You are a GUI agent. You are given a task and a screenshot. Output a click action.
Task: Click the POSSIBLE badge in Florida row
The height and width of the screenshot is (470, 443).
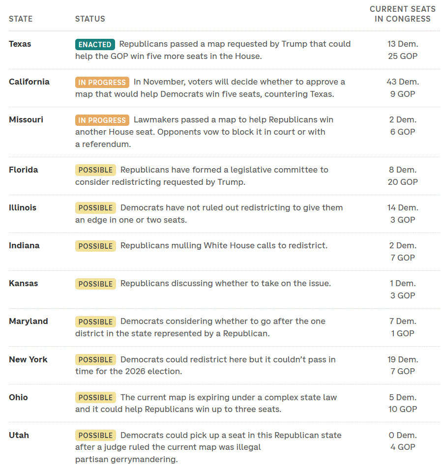95,170
